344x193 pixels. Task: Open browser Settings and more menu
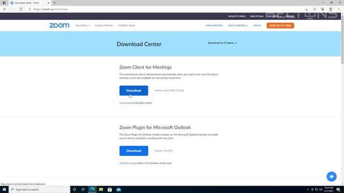339,9
